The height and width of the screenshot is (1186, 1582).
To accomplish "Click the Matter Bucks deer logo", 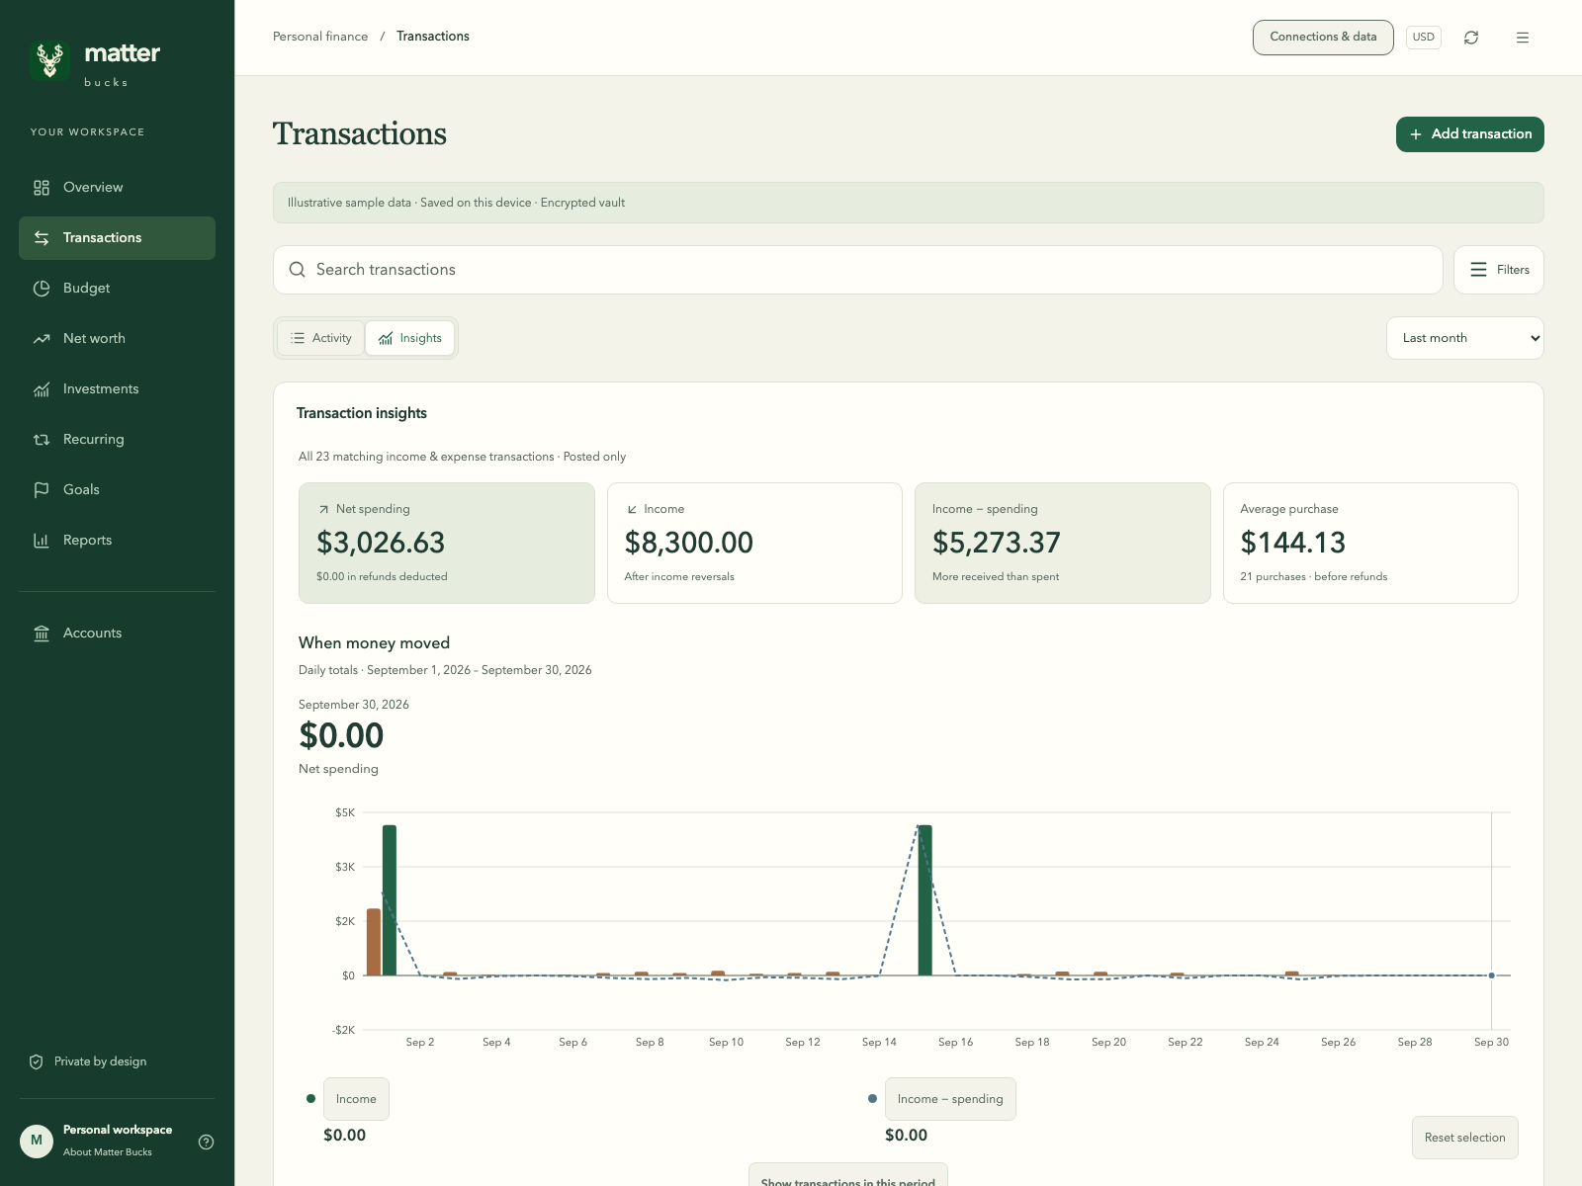I will [x=49, y=61].
